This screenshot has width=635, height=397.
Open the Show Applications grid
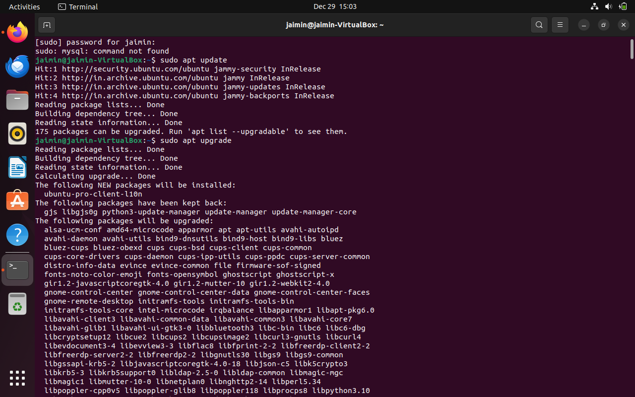(17, 378)
